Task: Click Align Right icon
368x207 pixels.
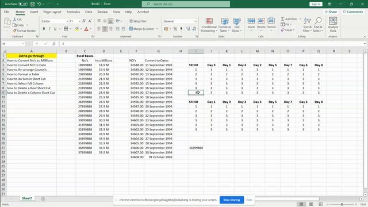Action: click(110, 29)
